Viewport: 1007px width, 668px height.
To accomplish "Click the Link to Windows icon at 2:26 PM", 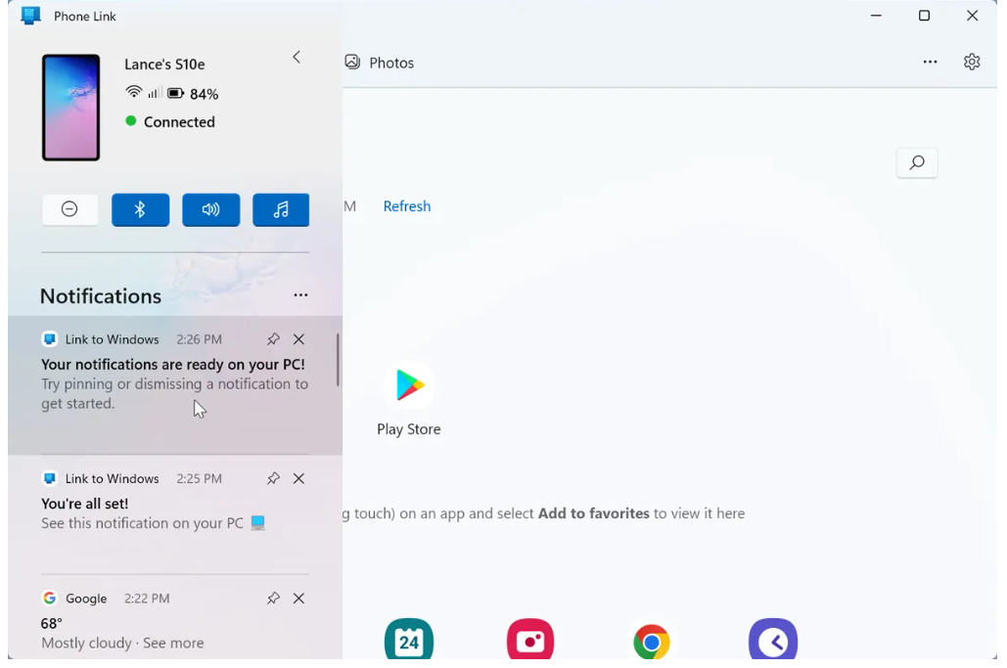I will pyautogui.click(x=50, y=338).
